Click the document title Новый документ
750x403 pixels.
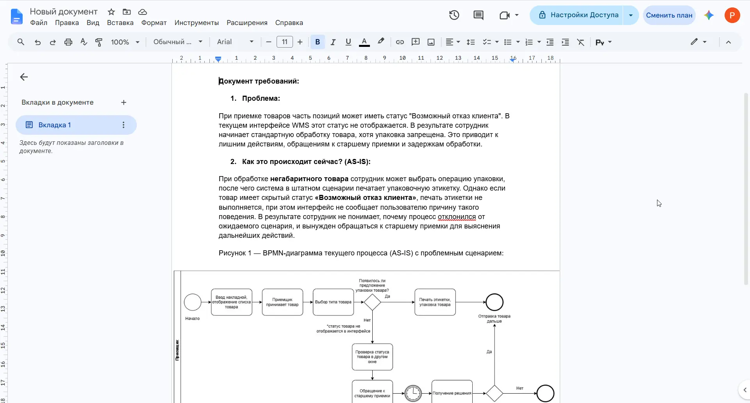tap(64, 12)
